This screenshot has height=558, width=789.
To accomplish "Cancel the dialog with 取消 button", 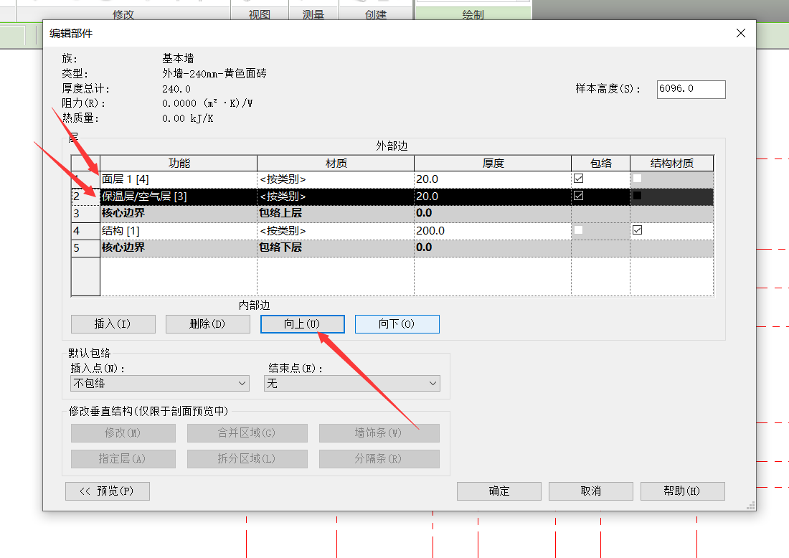I will pyautogui.click(x=590, y=491).
